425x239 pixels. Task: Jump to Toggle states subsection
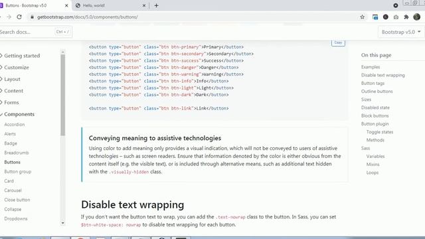pos(379,132)
